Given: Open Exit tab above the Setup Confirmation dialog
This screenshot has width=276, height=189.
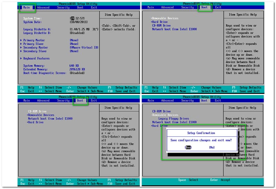Looking at the screenshot, I should pos(218,101).
